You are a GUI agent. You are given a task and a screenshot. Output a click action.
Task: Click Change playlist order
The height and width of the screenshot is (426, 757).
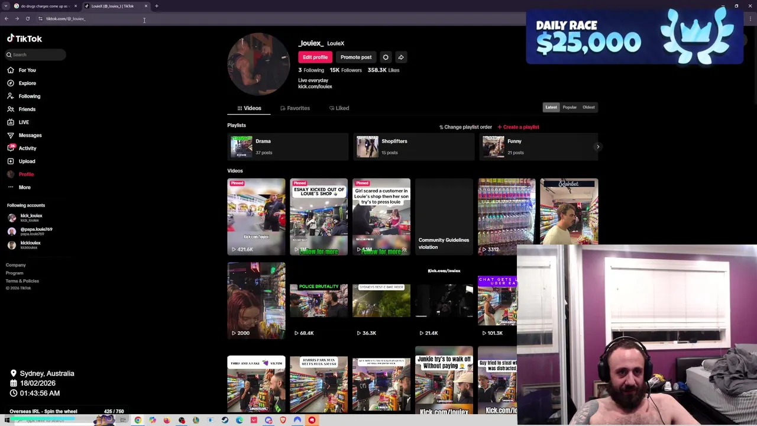(x=465, y=127)
